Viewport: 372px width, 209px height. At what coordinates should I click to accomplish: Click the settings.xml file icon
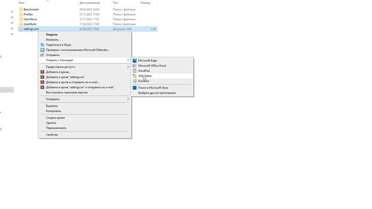[x=21, y=29]
